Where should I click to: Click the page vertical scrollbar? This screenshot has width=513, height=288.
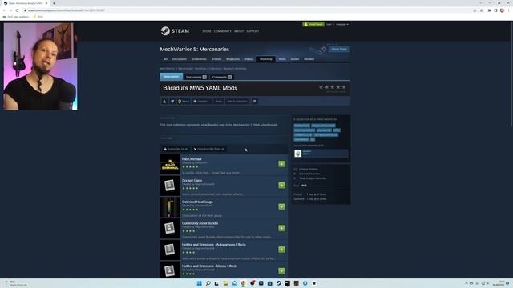pyautogui.click(x=511, y=74)
